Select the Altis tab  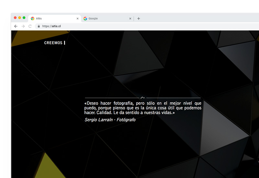point(54,18)
